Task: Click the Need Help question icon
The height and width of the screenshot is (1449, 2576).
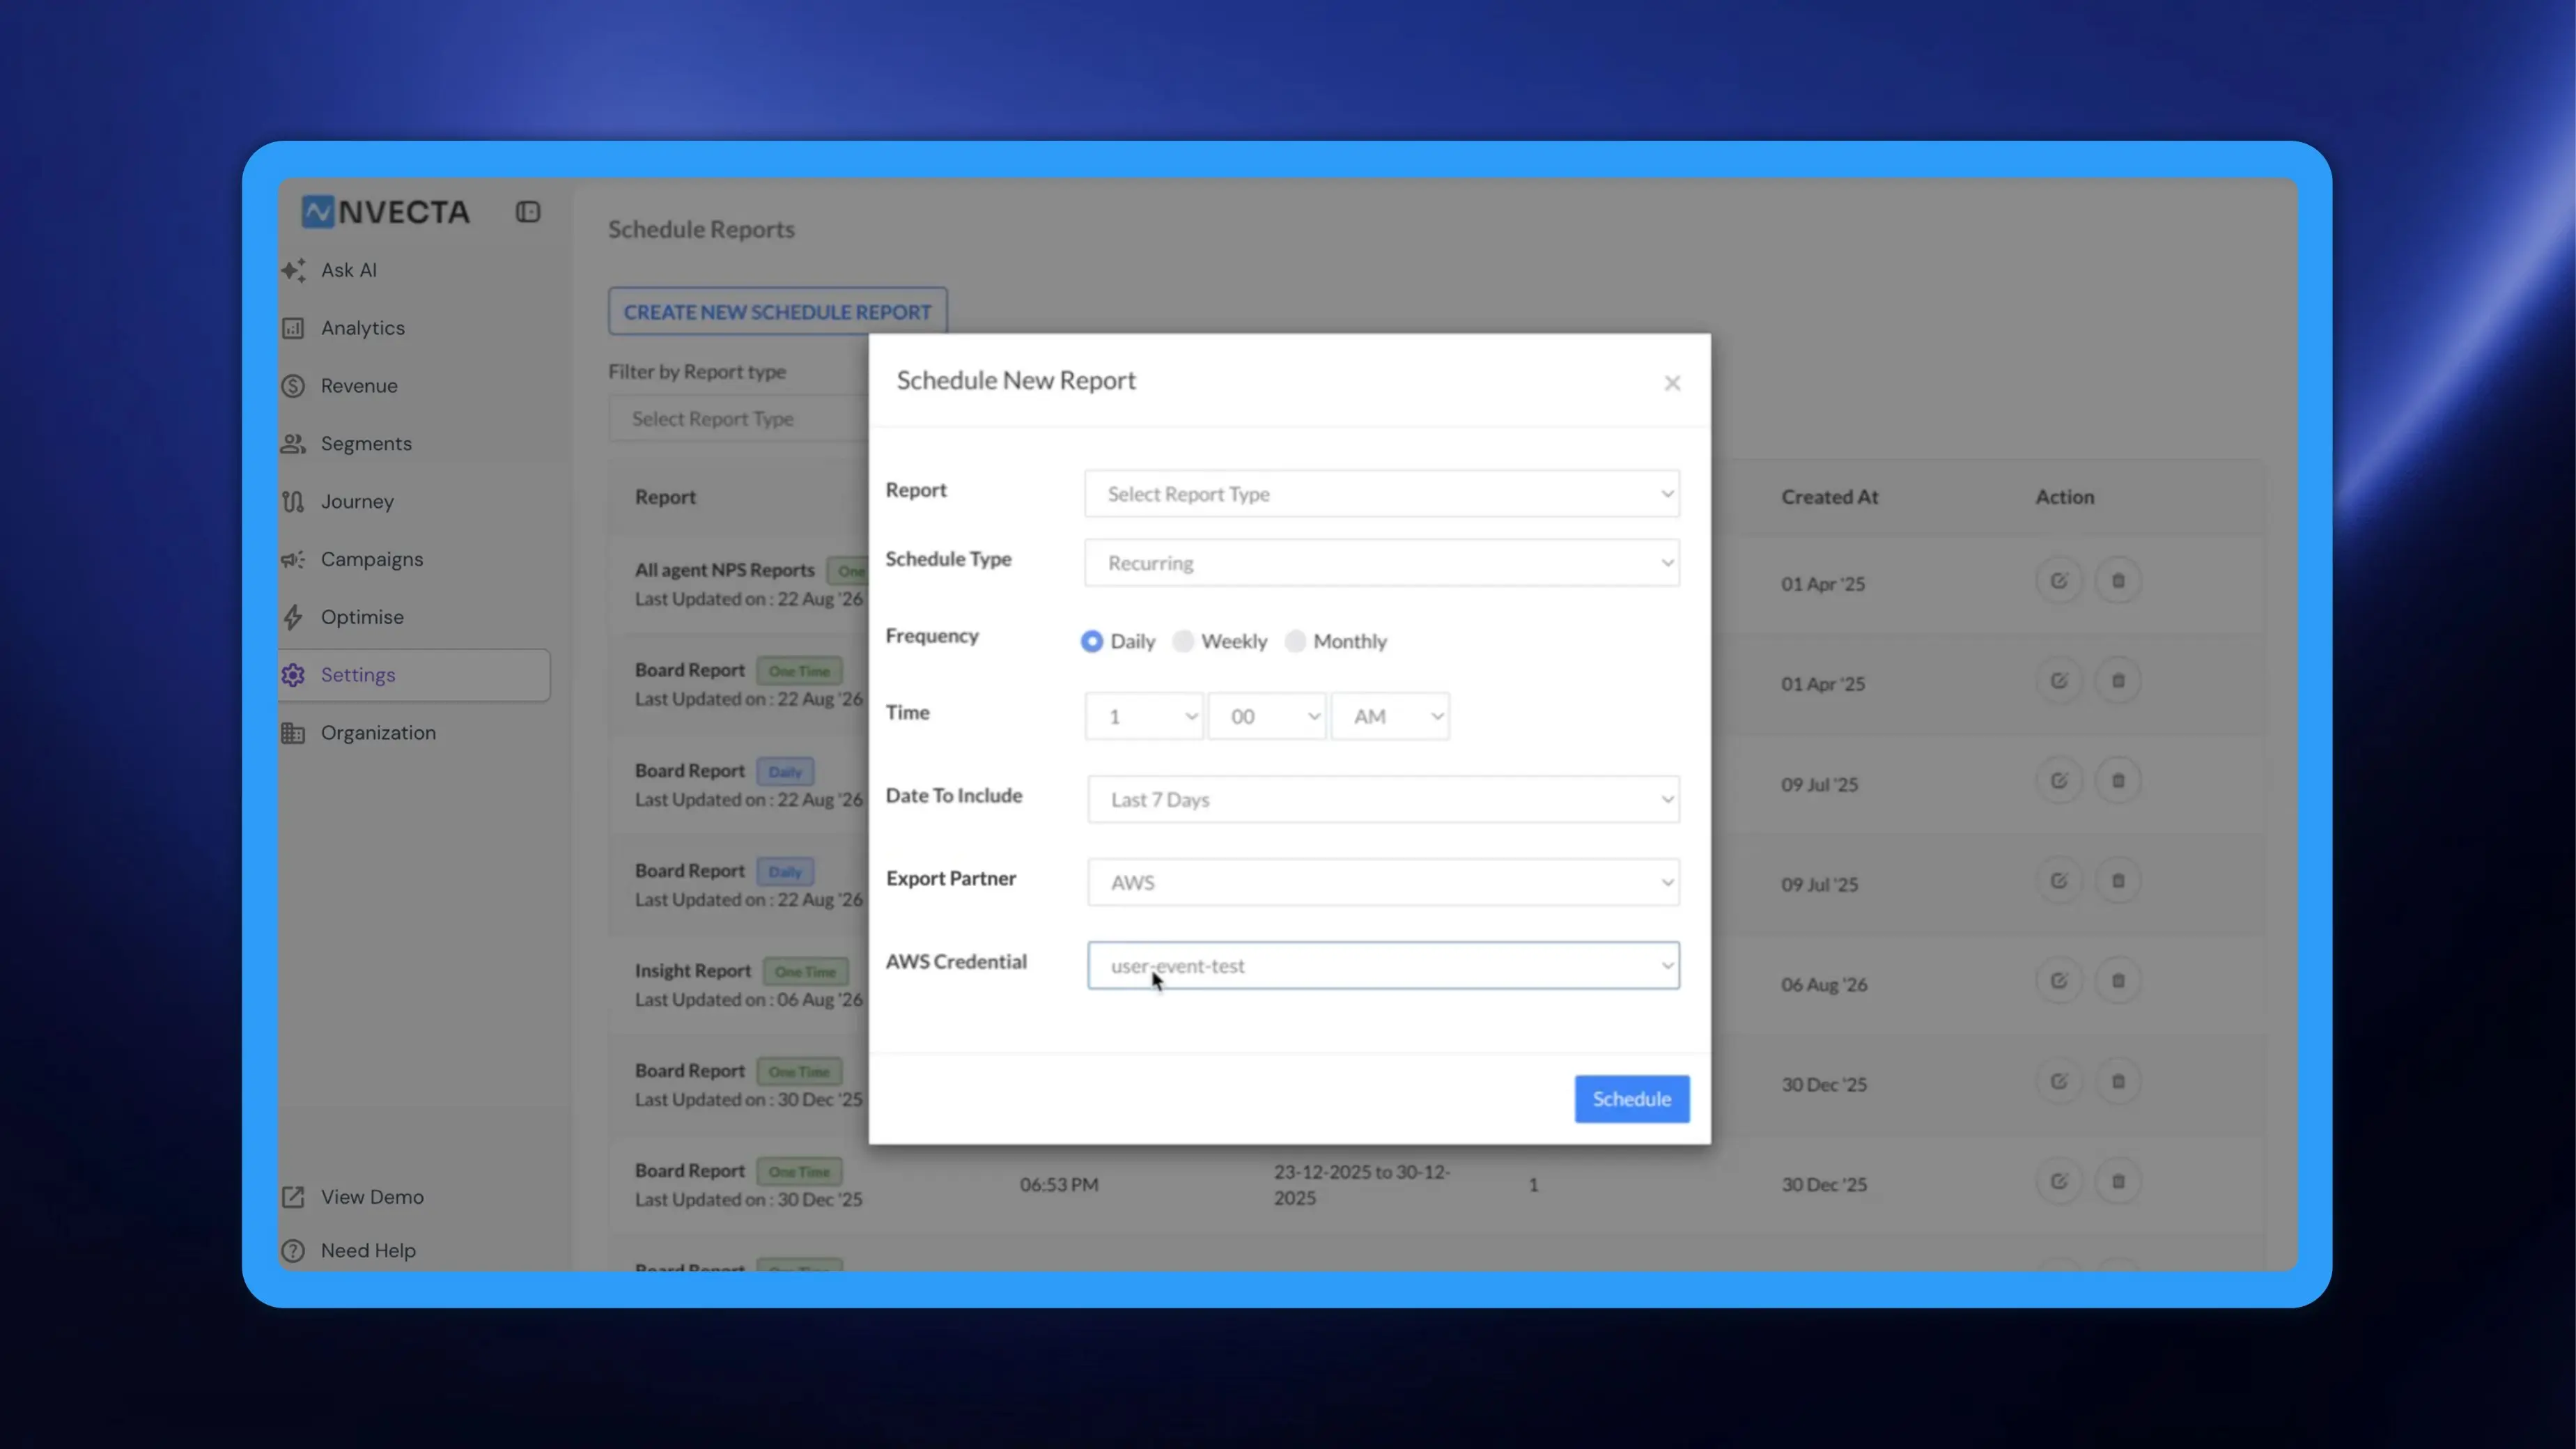Action: [x=293, y=1251]
